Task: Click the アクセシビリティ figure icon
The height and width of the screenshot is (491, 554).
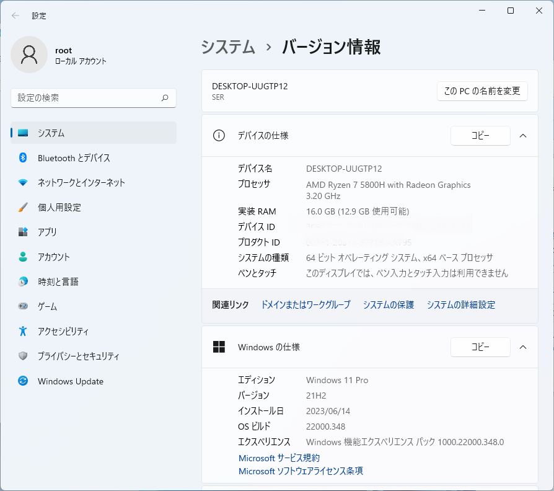Action: pyautogui.click(x=23, y=331)
